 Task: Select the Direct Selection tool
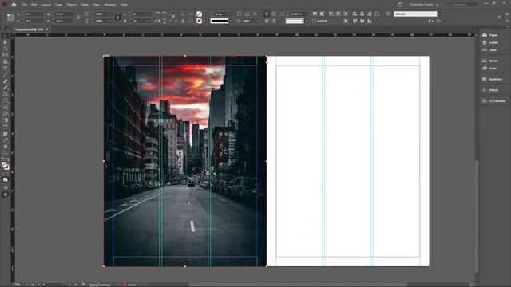tap(6, 42)
